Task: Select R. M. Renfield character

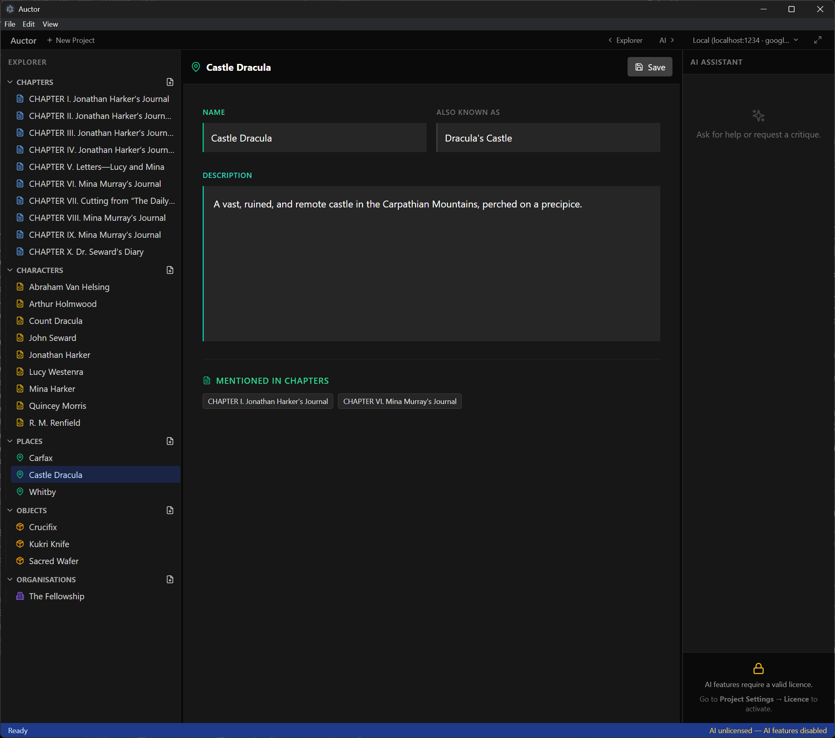Action: point(95,423)
